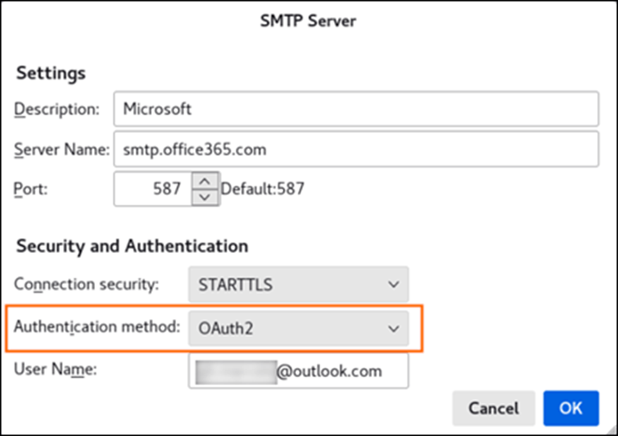618x436 pixels.
Task: Grab the window resize grip corner
Action: (612, 430)
